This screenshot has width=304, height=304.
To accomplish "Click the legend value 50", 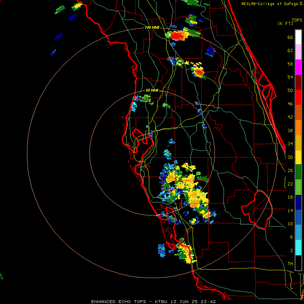I will pos(290,91).
